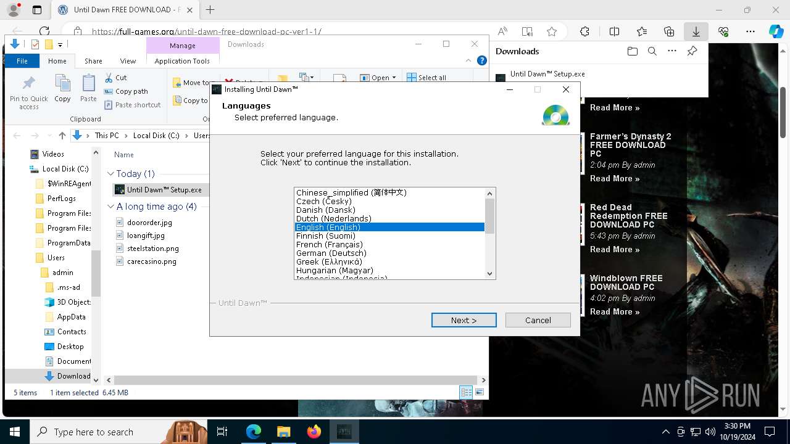Open Users folder in navigation tree
Image resolution: width=790 pixels, height=444 pixels.
(x=56, y=258)
